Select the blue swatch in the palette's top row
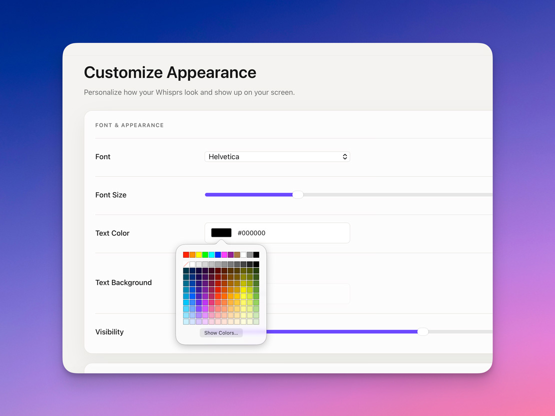The image size is (555, 416). (x=218, y=255)
